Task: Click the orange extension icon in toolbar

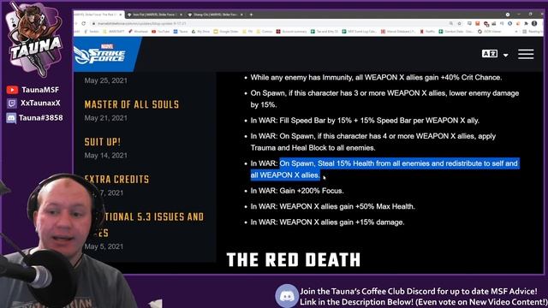Action: pos(478,23)
